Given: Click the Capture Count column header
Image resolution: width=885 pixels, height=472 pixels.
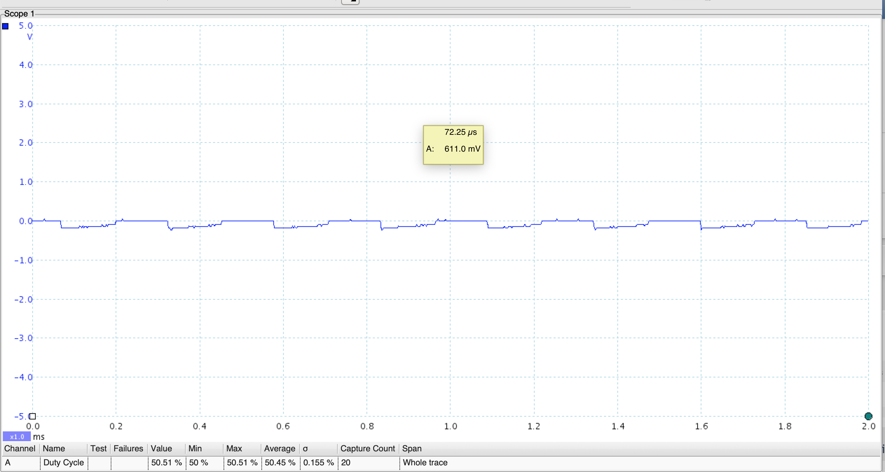Looking at the screenshot, I should tap(368, 449).
